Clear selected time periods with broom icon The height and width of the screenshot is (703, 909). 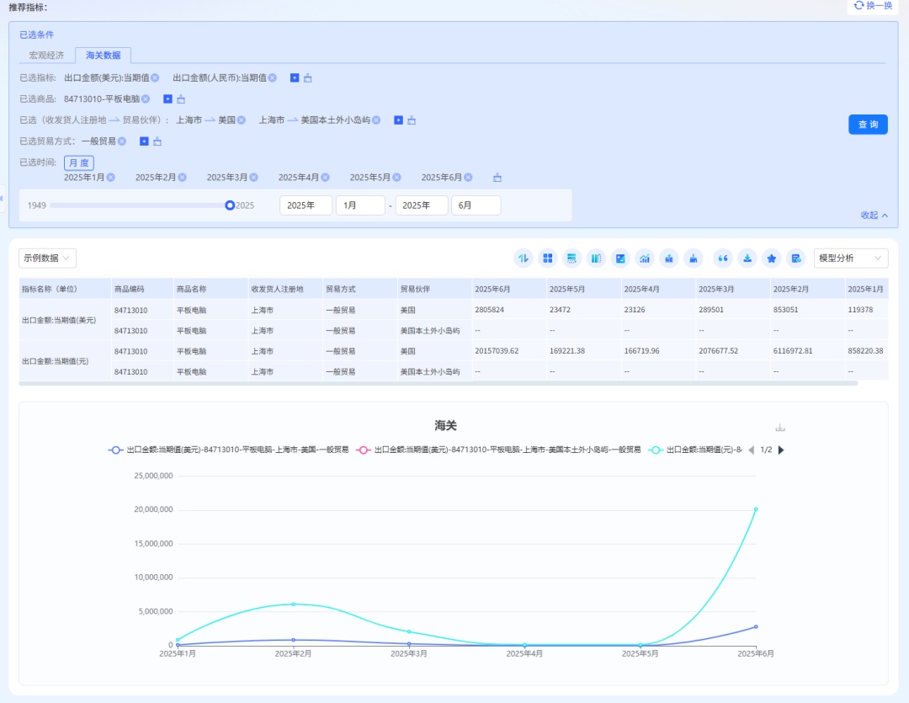click(x=497, y=178)
